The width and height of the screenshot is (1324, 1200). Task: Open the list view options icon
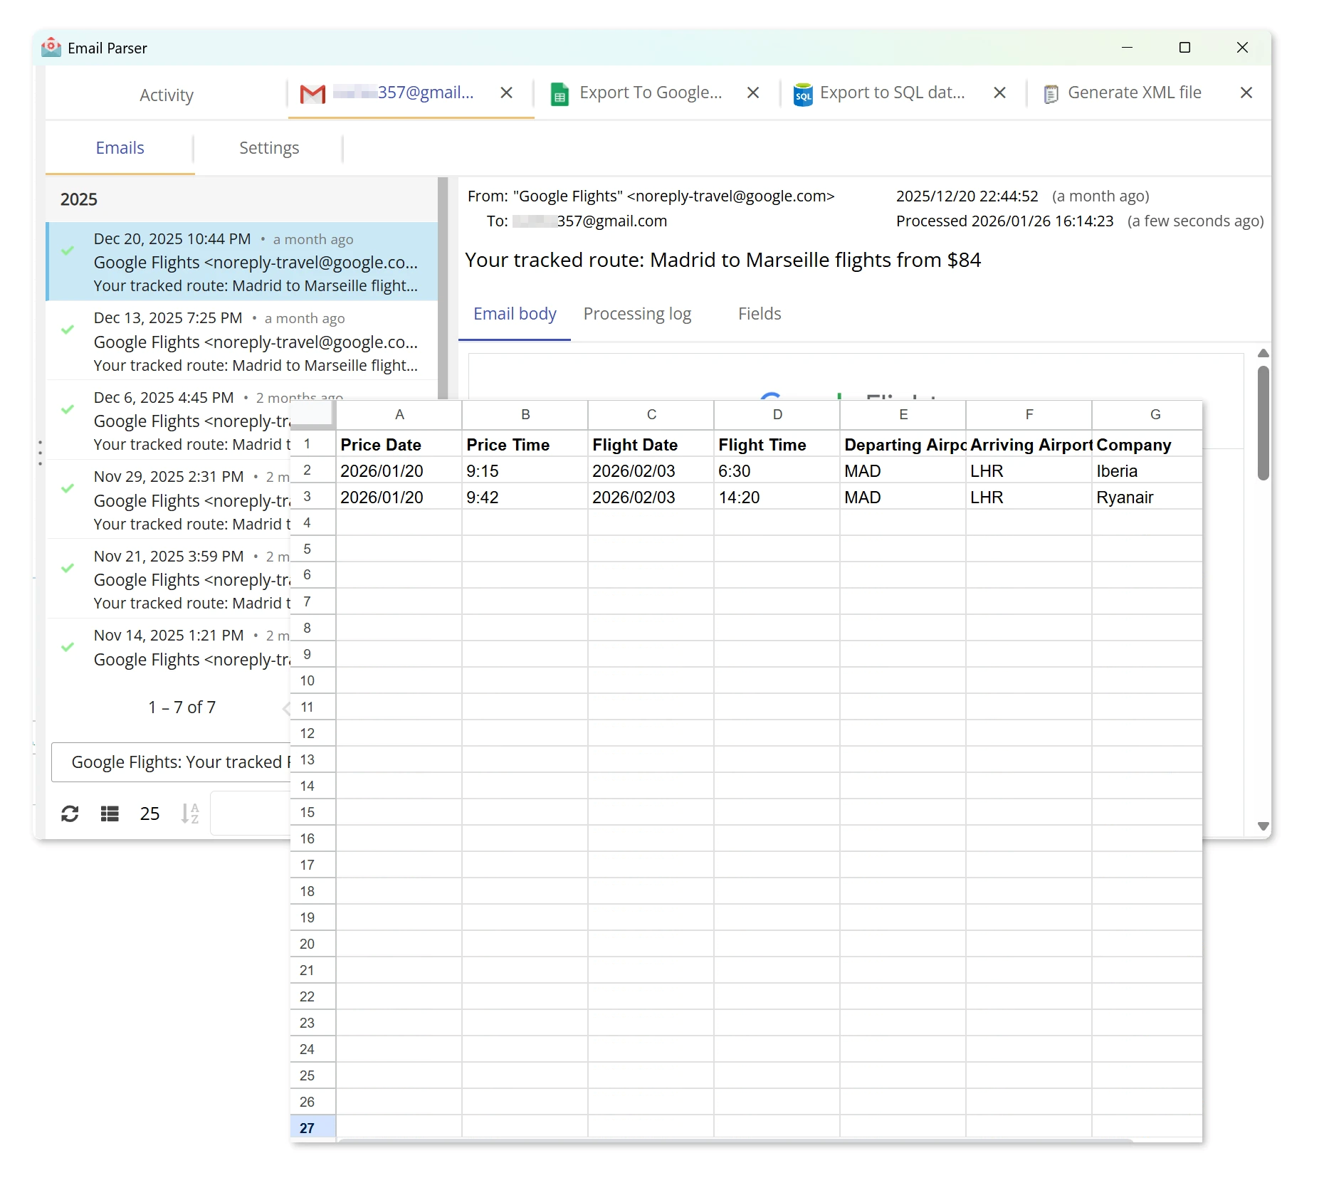click(x=109, y=813)
